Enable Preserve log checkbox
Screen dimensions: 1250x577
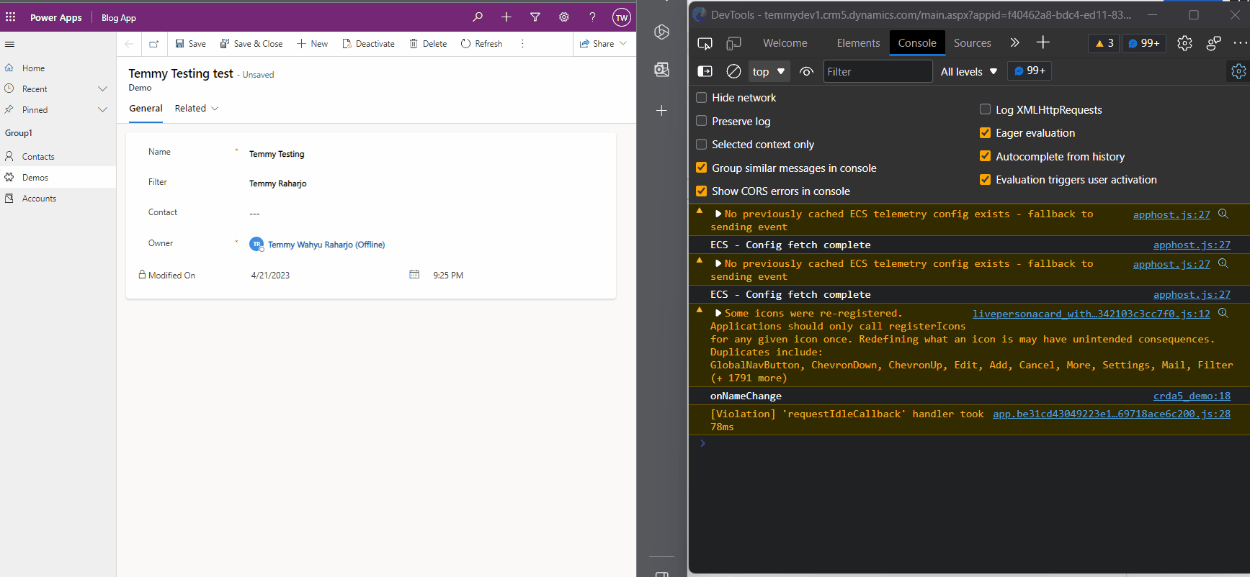pos(701,121)
